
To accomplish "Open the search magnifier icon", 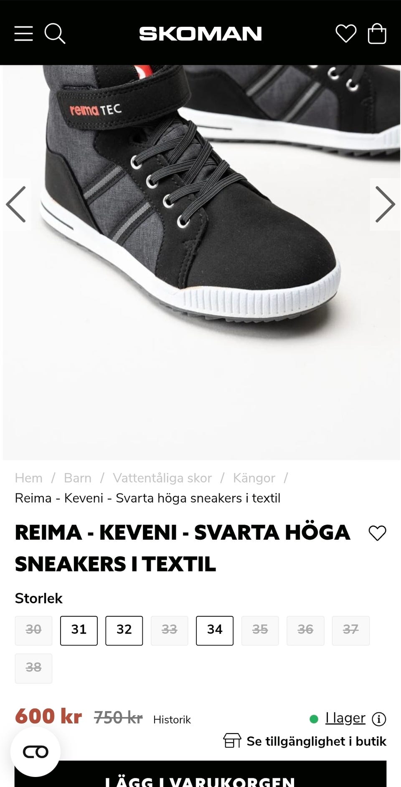I will coord(55,33).
